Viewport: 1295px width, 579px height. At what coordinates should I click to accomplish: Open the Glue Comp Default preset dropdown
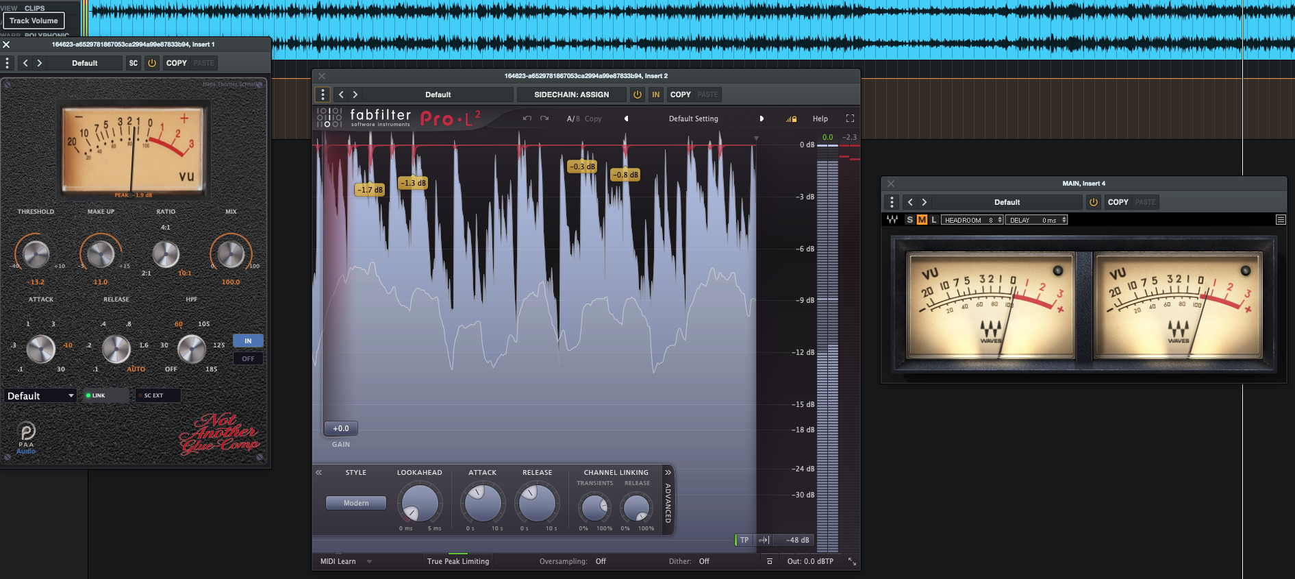click(40, 396)
